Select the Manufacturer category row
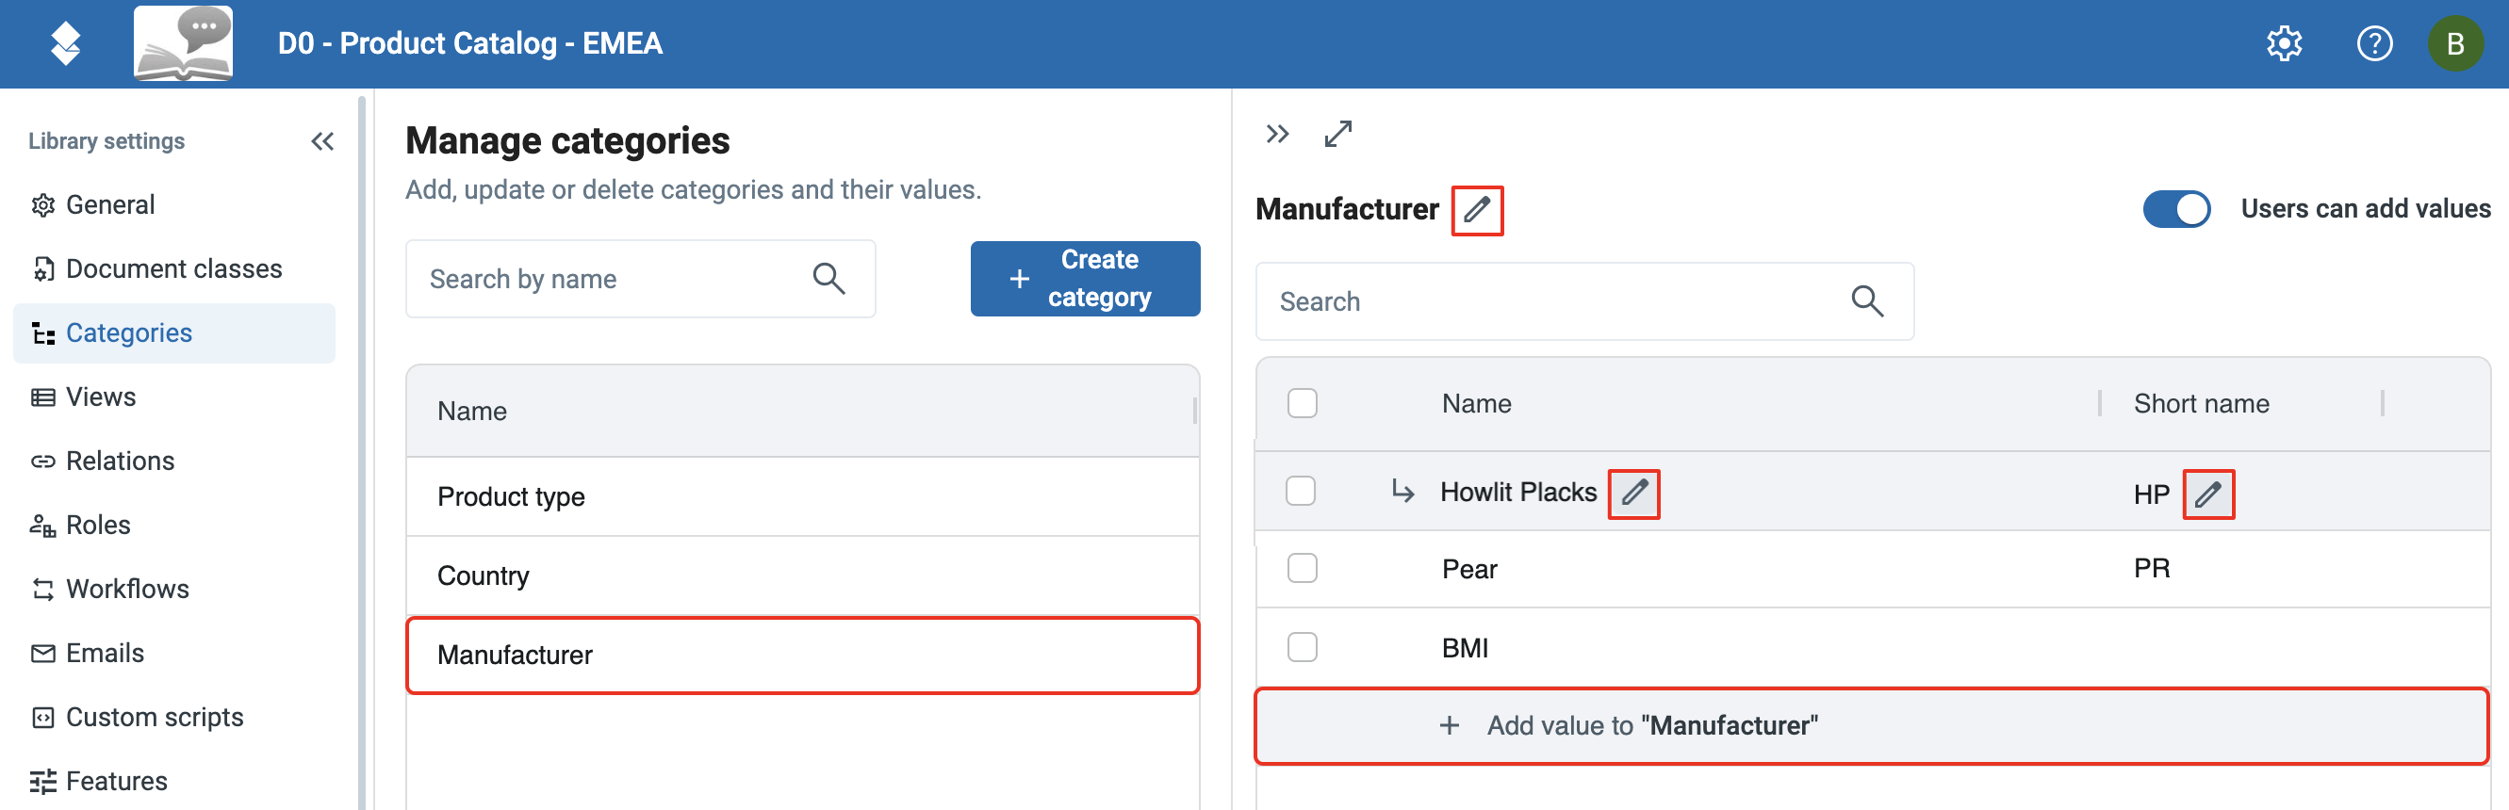Viewport: 2509px width, 810px height. coord(803,656)
